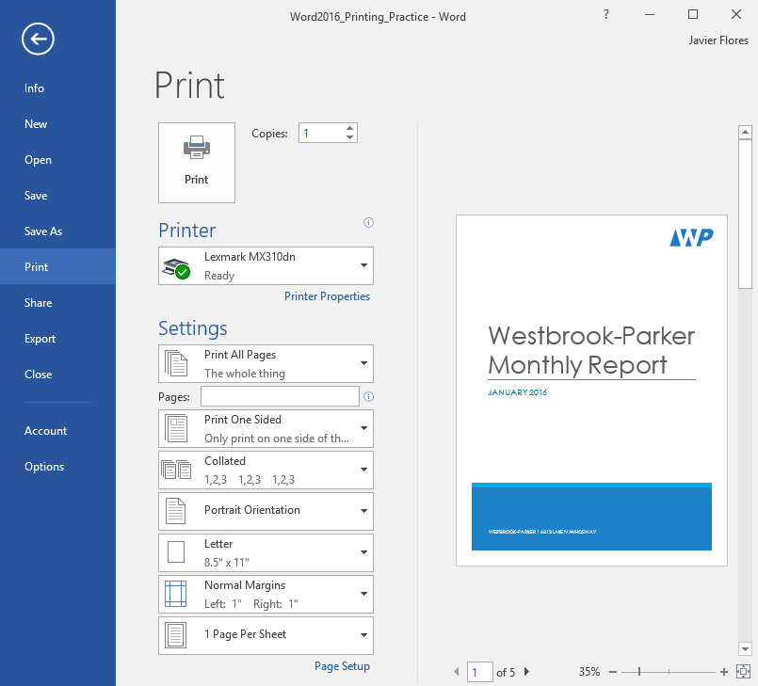Click the Normal Margins grid icon
Viewport: 758px width, 686px height.
pyautogui.click(x=174, y=593)
